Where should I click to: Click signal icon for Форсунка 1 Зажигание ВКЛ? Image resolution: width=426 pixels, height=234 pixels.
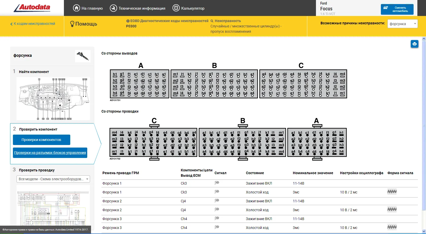point(217,183)
